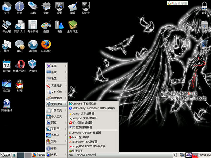This screenshot has width=211, height=158.
Task: Click the 菜单 start button on taskbar
Action: pos(6,155)
